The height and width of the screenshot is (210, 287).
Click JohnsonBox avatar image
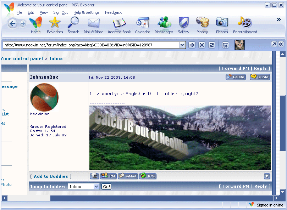44,97
